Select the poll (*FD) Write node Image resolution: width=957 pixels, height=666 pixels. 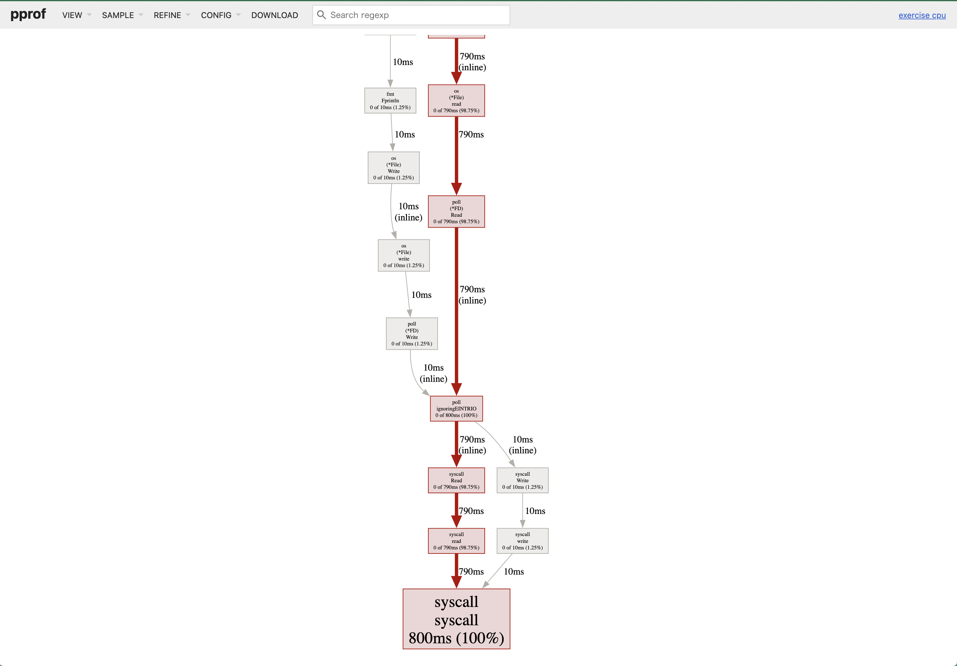click(411, 334)
